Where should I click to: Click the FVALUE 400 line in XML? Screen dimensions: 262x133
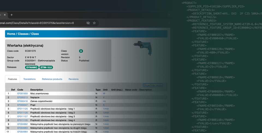pyautogui.click(x=213, y=52)
